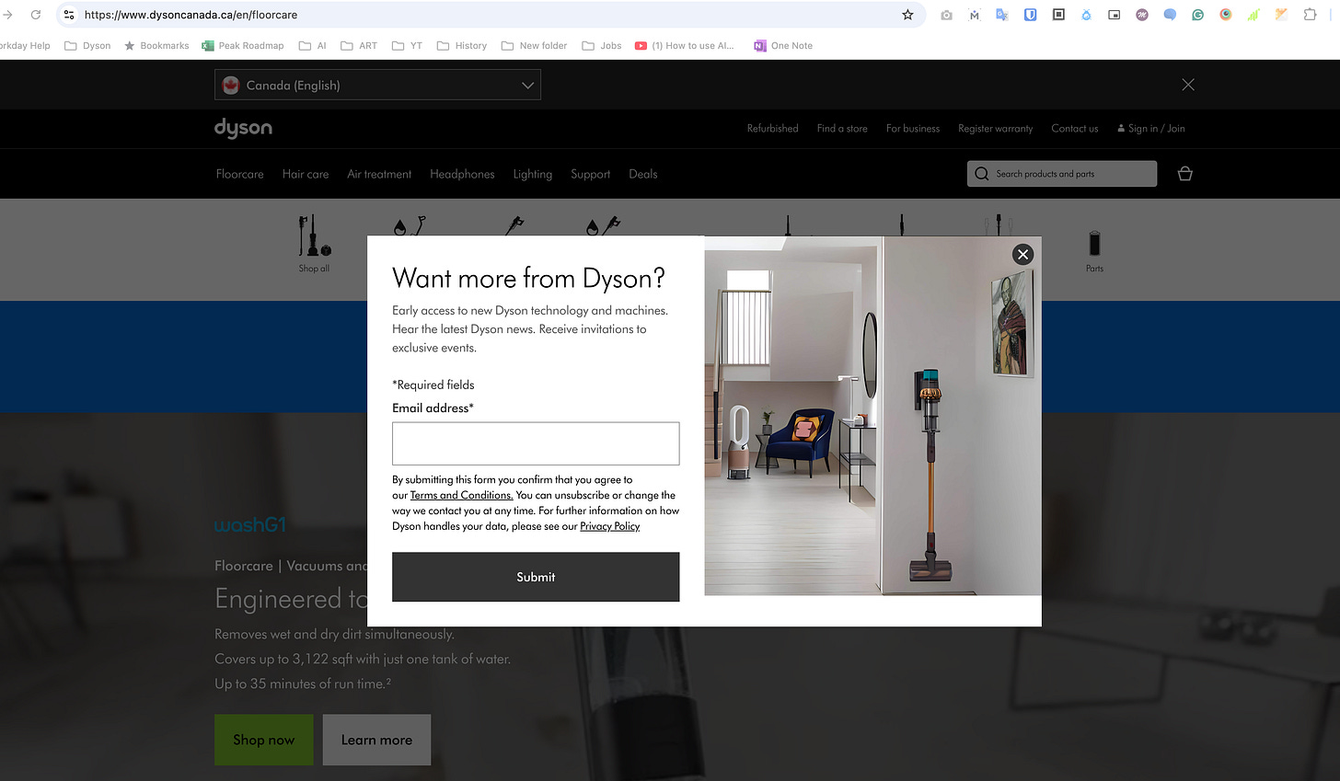Open the Bitwarden shield extension
Screen dimensions: 1340x781
1030,15
